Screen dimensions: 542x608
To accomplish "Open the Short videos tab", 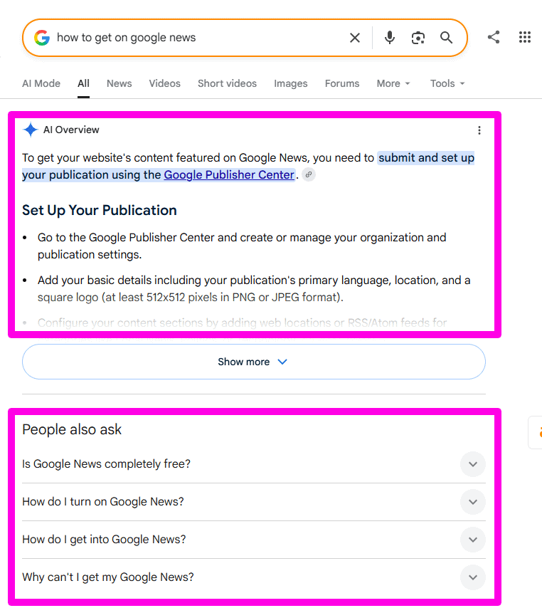I will click(x=228, y=83).
